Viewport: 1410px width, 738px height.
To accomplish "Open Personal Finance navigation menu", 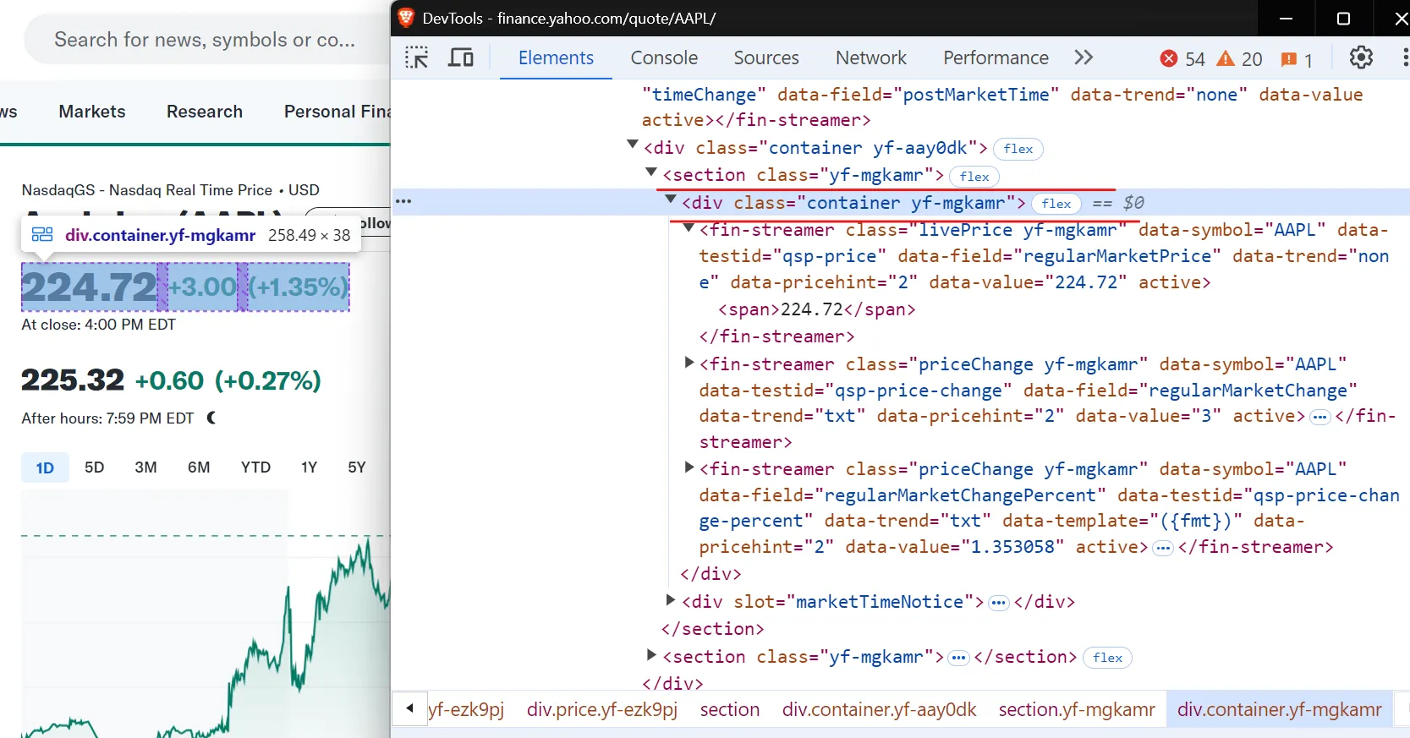I will 337,112.
